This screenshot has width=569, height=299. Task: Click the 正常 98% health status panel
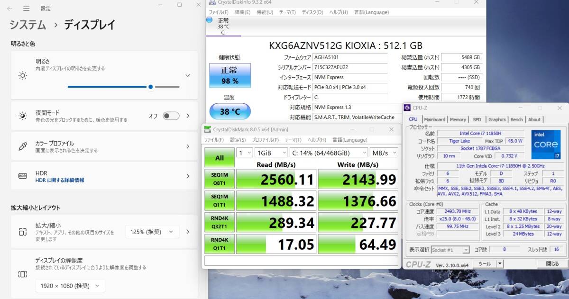[x=229, y=76]
